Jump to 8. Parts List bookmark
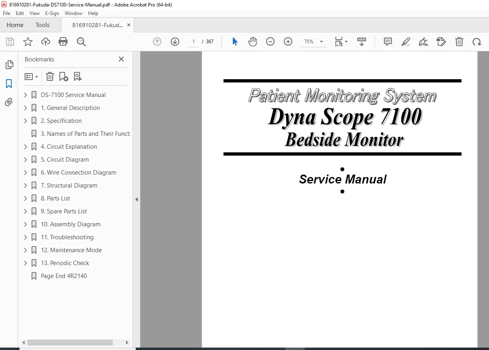Screen dimensions: 489x350 (x=55, y=198)
